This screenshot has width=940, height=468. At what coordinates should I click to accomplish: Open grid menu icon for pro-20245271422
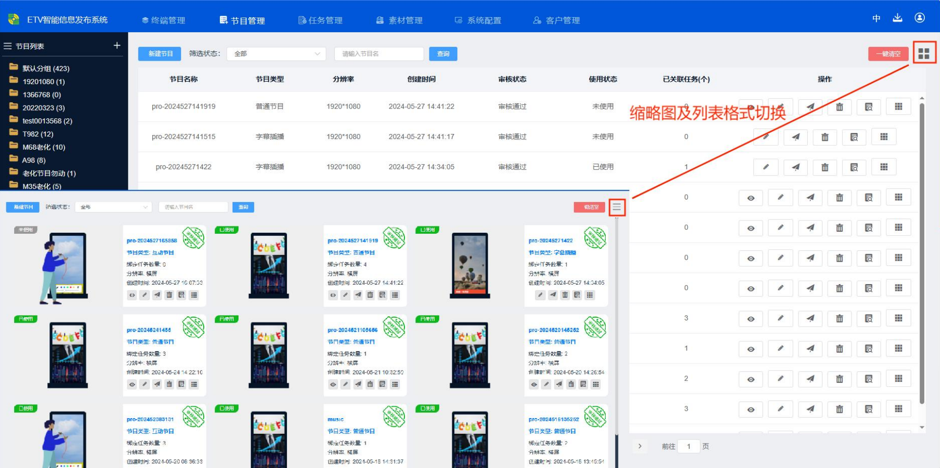tap(884, 167)
